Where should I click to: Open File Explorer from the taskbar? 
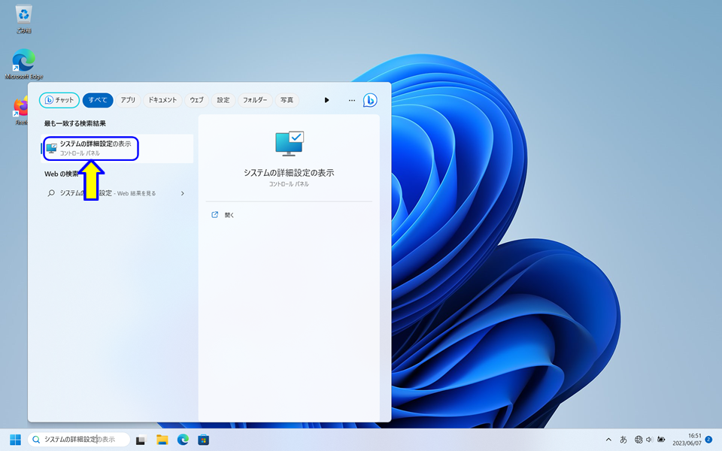[162, 440]
